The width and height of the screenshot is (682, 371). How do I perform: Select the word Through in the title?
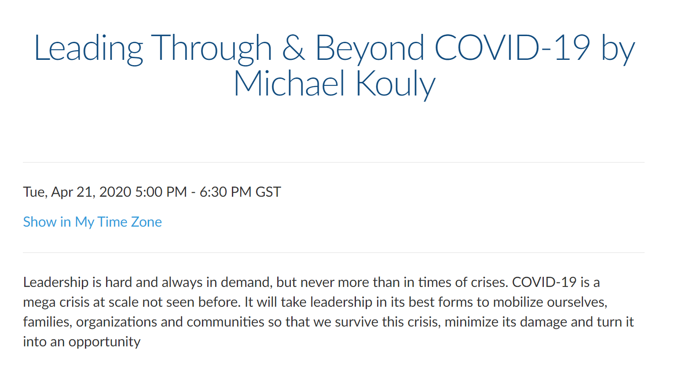tap(212, 49)
